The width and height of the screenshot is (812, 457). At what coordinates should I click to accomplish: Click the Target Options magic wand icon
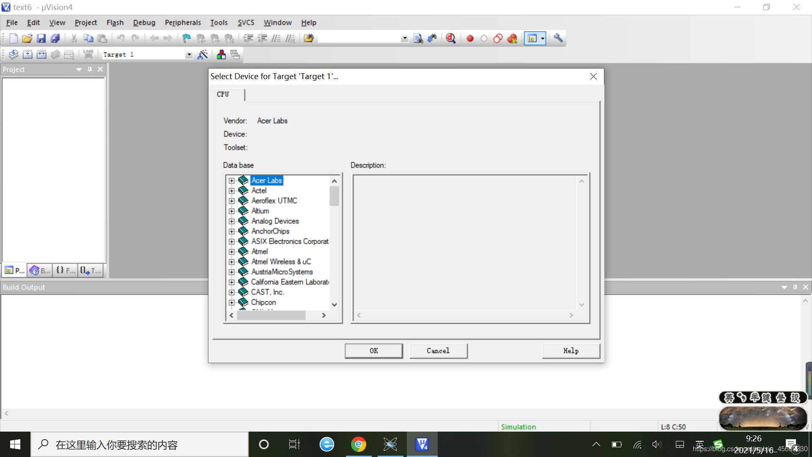(203, 55)
